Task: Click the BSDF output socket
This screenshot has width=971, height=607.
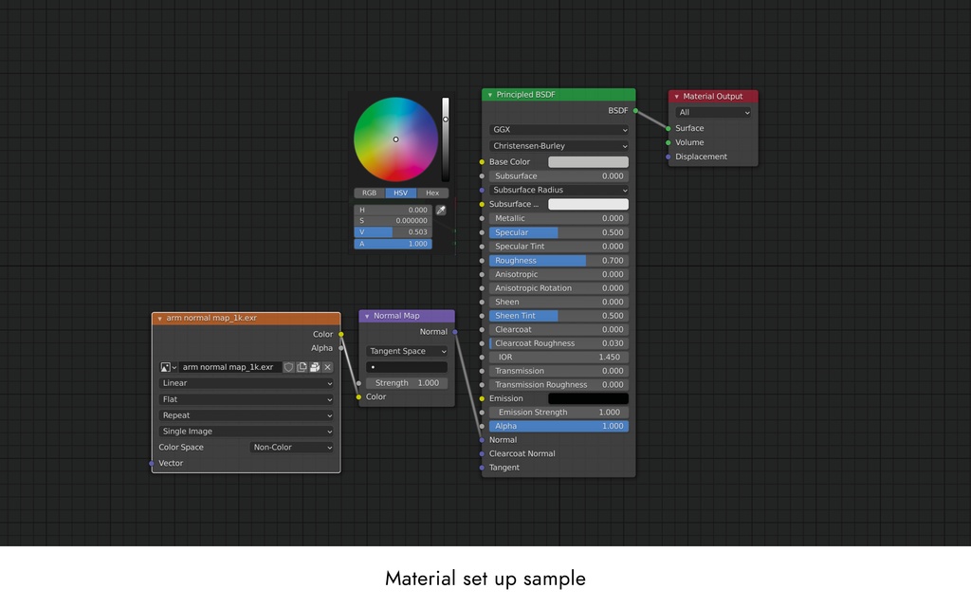Action: 635,111
